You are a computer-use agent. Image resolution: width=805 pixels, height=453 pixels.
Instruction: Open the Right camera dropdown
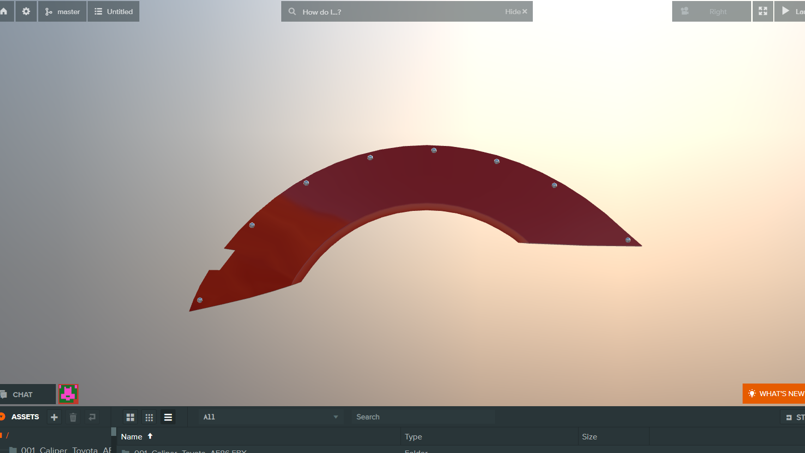point(711,11)
